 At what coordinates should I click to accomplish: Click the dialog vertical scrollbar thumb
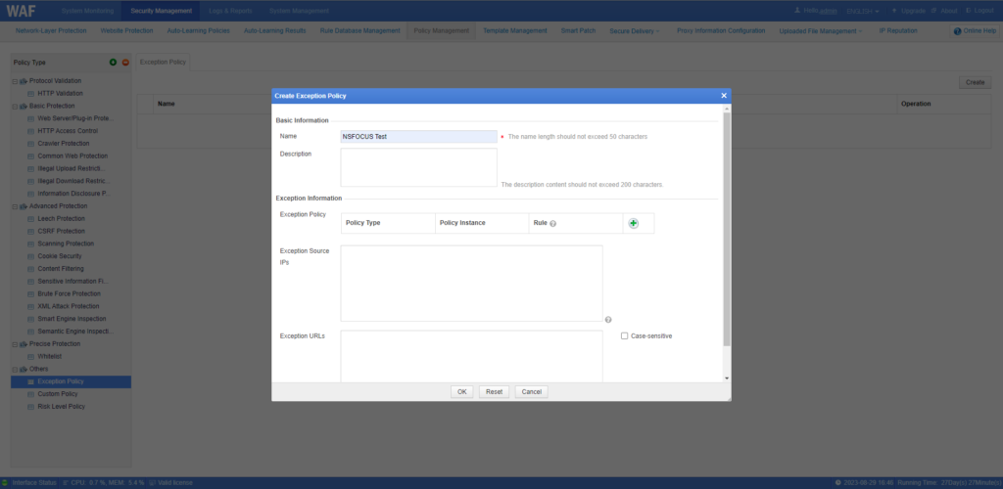tap(727, 229)
